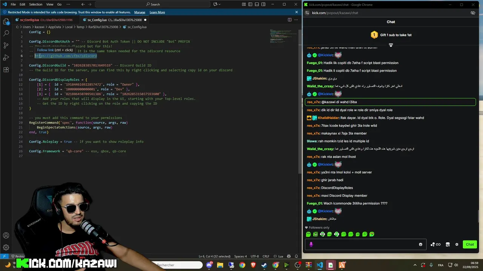Show hidden icons in the system tray
The image size is (483, 271).
pyautogui.click(x=415, y=265)
